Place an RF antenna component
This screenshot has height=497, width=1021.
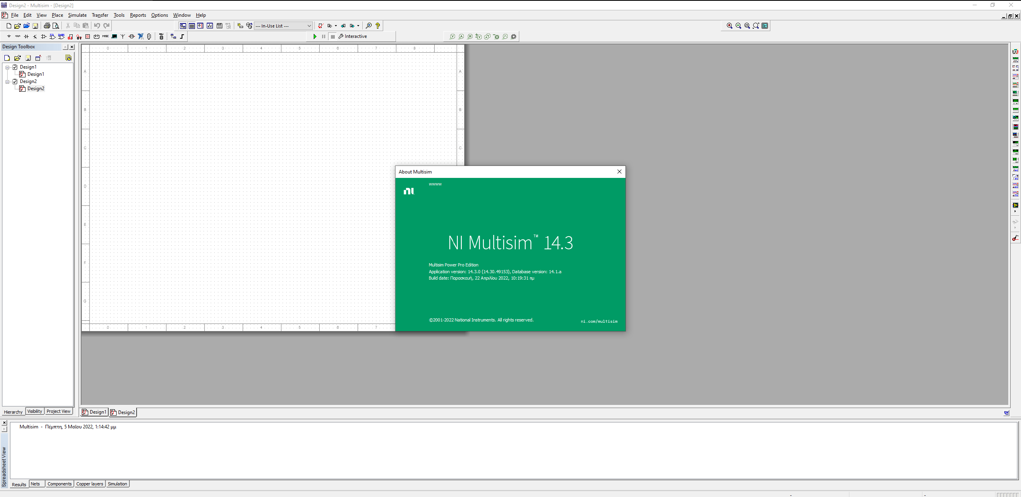pyautogui.click(x=123, y=36)
